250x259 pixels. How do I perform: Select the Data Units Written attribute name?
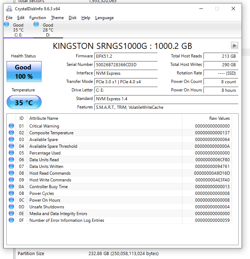[x=46, y=167]
